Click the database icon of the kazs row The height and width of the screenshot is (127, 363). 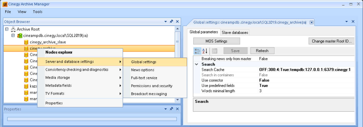26,86
